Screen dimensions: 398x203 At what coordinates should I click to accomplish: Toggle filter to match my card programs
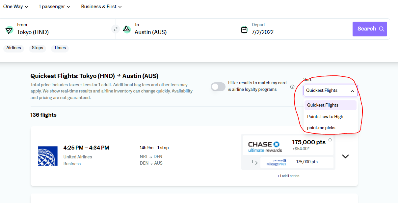tap(218, 87)
